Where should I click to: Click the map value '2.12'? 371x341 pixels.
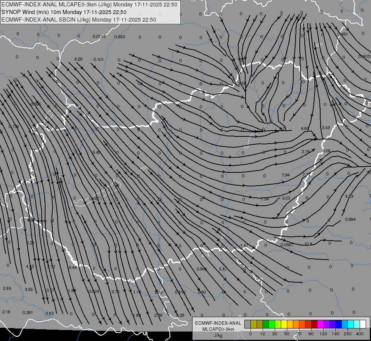pyautogui.click(x=158, y=292)
